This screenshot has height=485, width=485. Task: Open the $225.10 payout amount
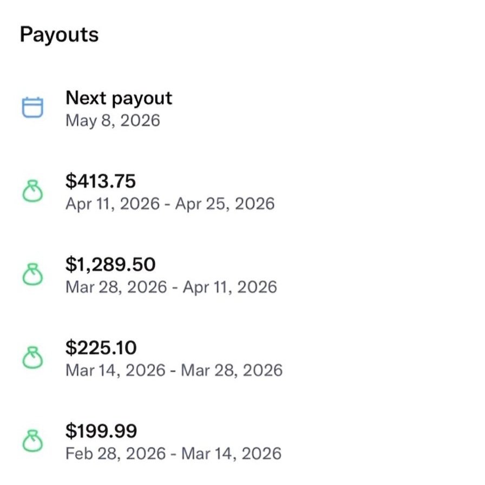pos(101,348)
